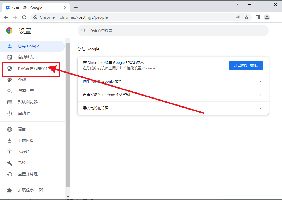Open a new tab with plus icon

click(76, 8)
